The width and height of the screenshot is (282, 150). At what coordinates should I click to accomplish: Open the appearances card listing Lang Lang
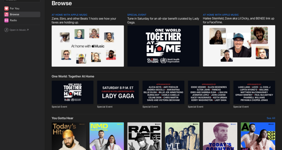254,92
